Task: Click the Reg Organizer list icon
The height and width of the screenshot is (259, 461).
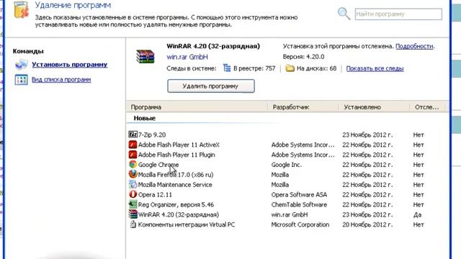Action: pyautogui.click(x=133, y=204)
